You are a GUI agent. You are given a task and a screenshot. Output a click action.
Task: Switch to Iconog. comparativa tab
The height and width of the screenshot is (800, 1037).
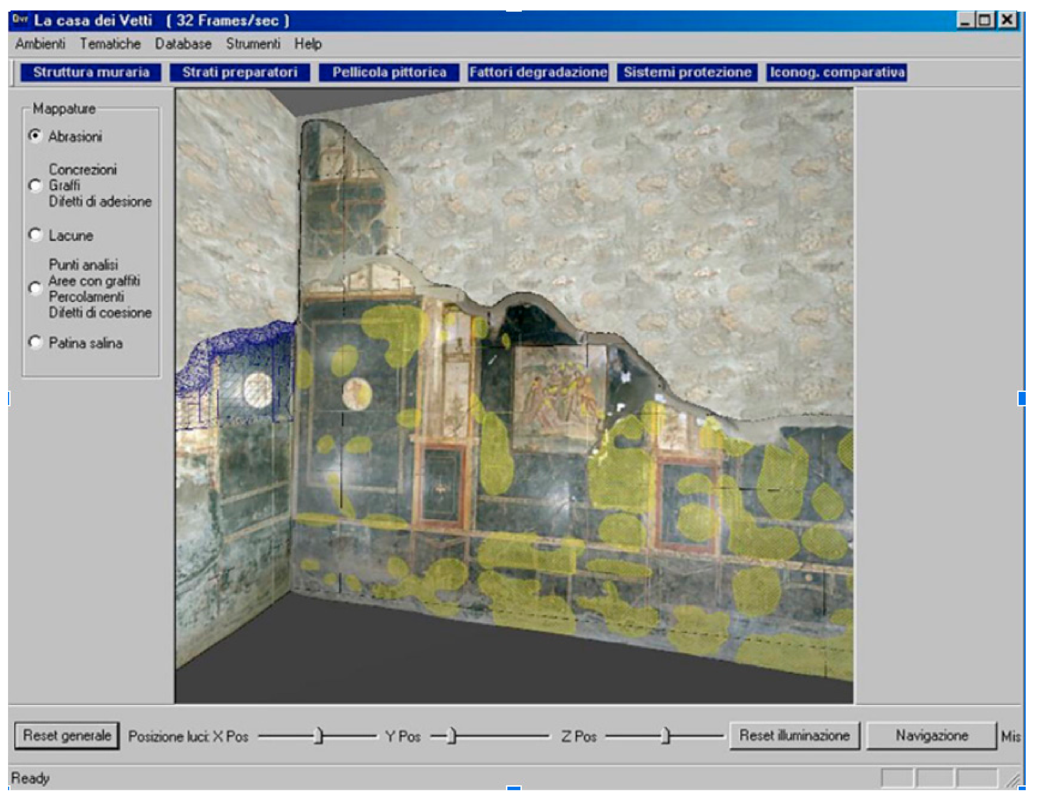(837, 72)
